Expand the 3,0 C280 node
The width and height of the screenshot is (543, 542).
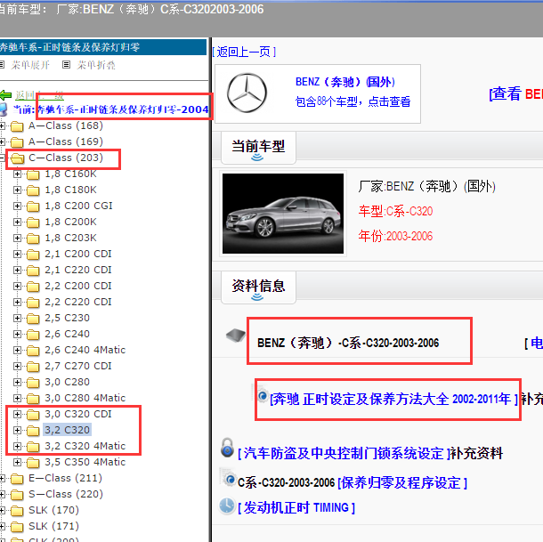pos(17,382)
